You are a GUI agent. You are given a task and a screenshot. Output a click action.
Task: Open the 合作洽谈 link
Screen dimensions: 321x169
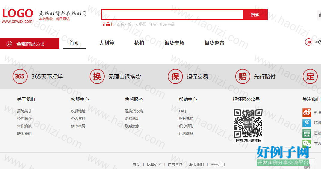24,126
